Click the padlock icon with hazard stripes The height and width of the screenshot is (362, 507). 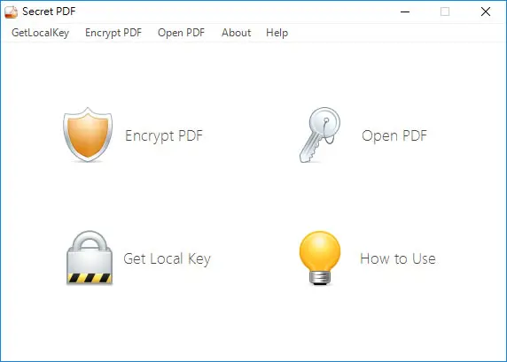point(90,258)
